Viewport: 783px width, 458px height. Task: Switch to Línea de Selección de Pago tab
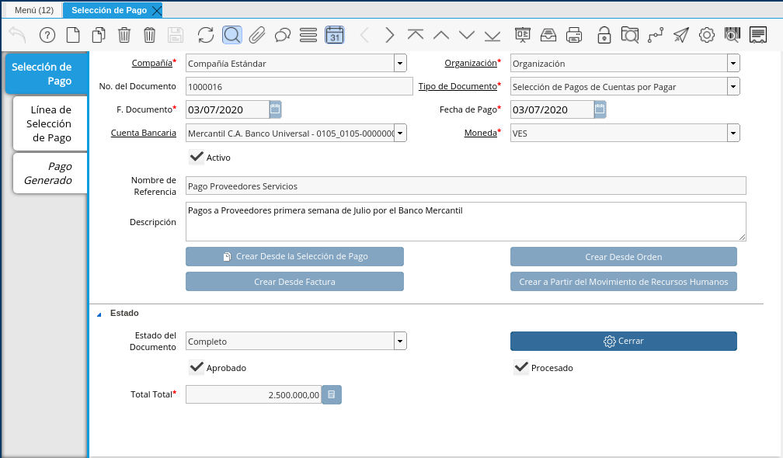50,123
